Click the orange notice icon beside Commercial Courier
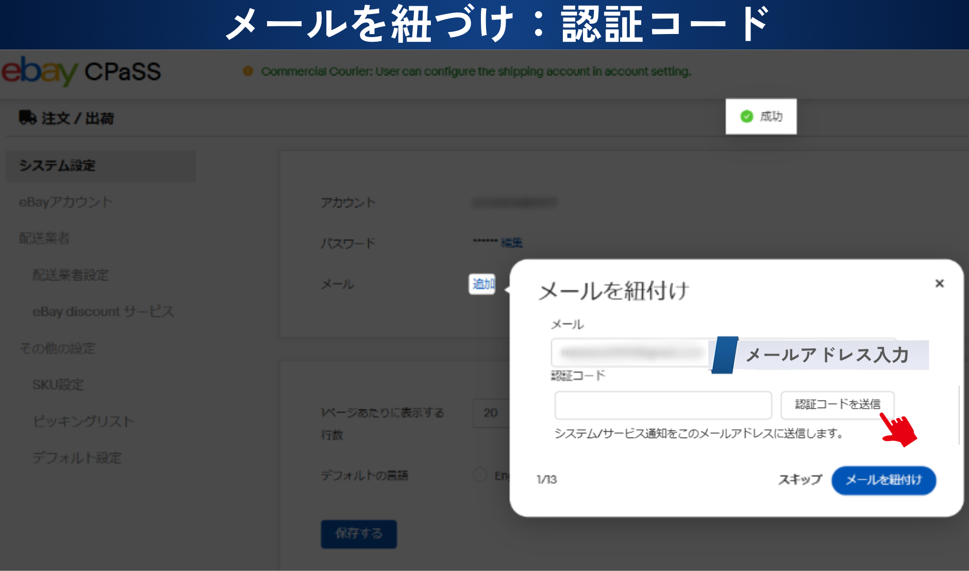 tap(248, 71)
